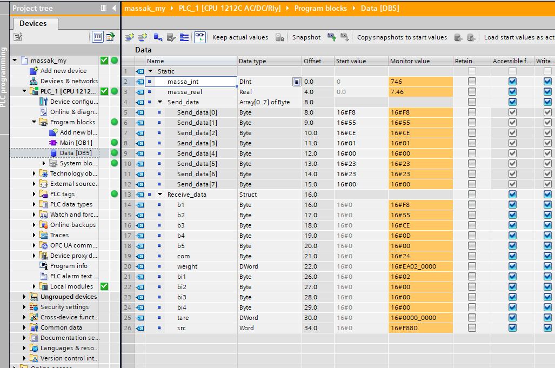Click camera snapshot icon with green arrow

tap(332, 37)
